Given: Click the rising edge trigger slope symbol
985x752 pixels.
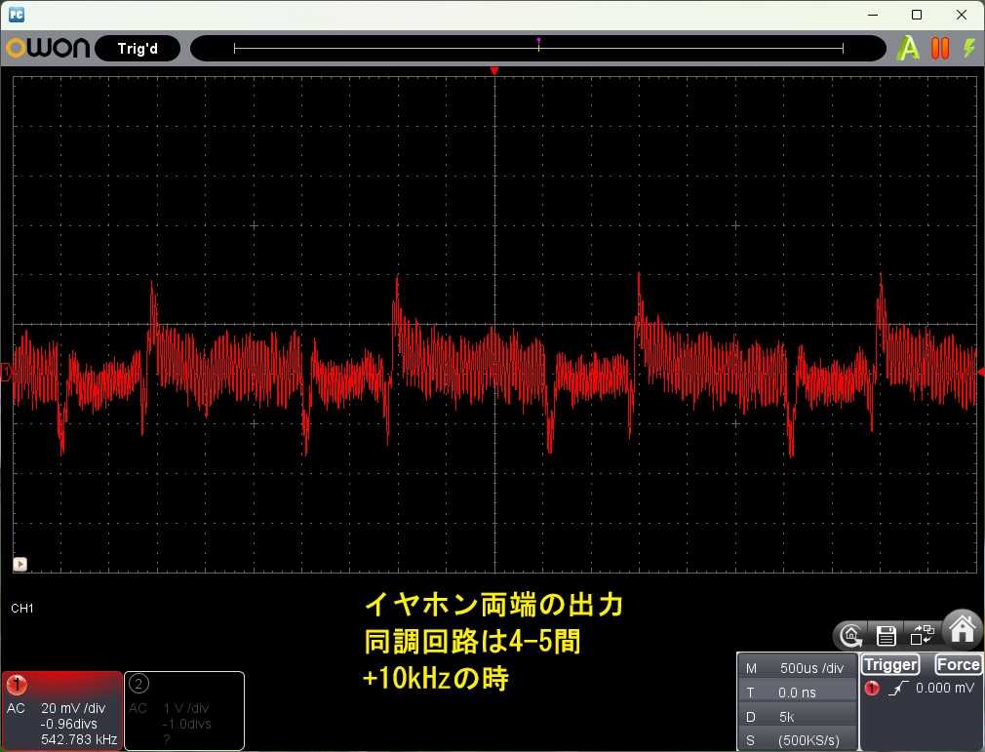Looking at the screenshot, I should (x=898, y=689).
